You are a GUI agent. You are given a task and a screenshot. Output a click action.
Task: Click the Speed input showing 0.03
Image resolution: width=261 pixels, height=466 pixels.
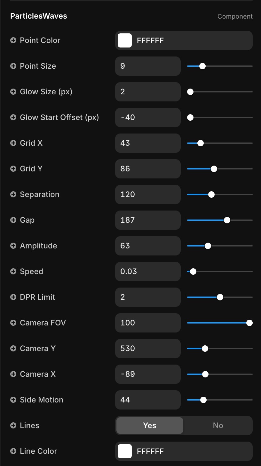coord(148,272)
